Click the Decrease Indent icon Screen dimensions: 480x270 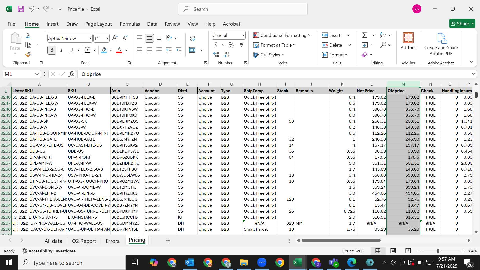pyautogui.click(x=169, y=50)
